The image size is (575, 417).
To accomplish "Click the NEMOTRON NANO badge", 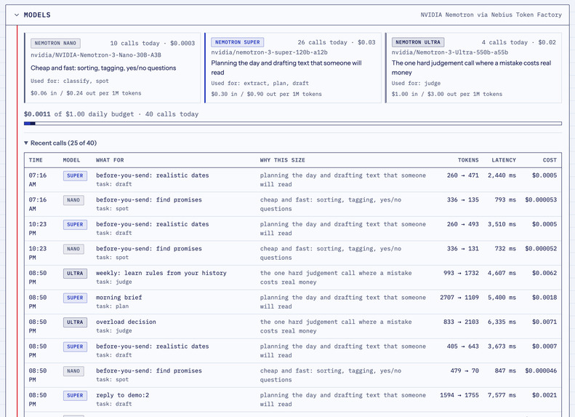I will click(x=55, y=44).
